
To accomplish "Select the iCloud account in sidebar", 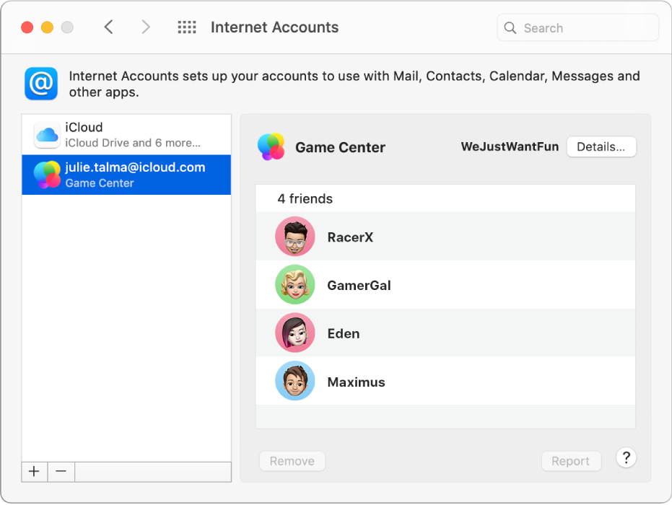I will (126, 135).
